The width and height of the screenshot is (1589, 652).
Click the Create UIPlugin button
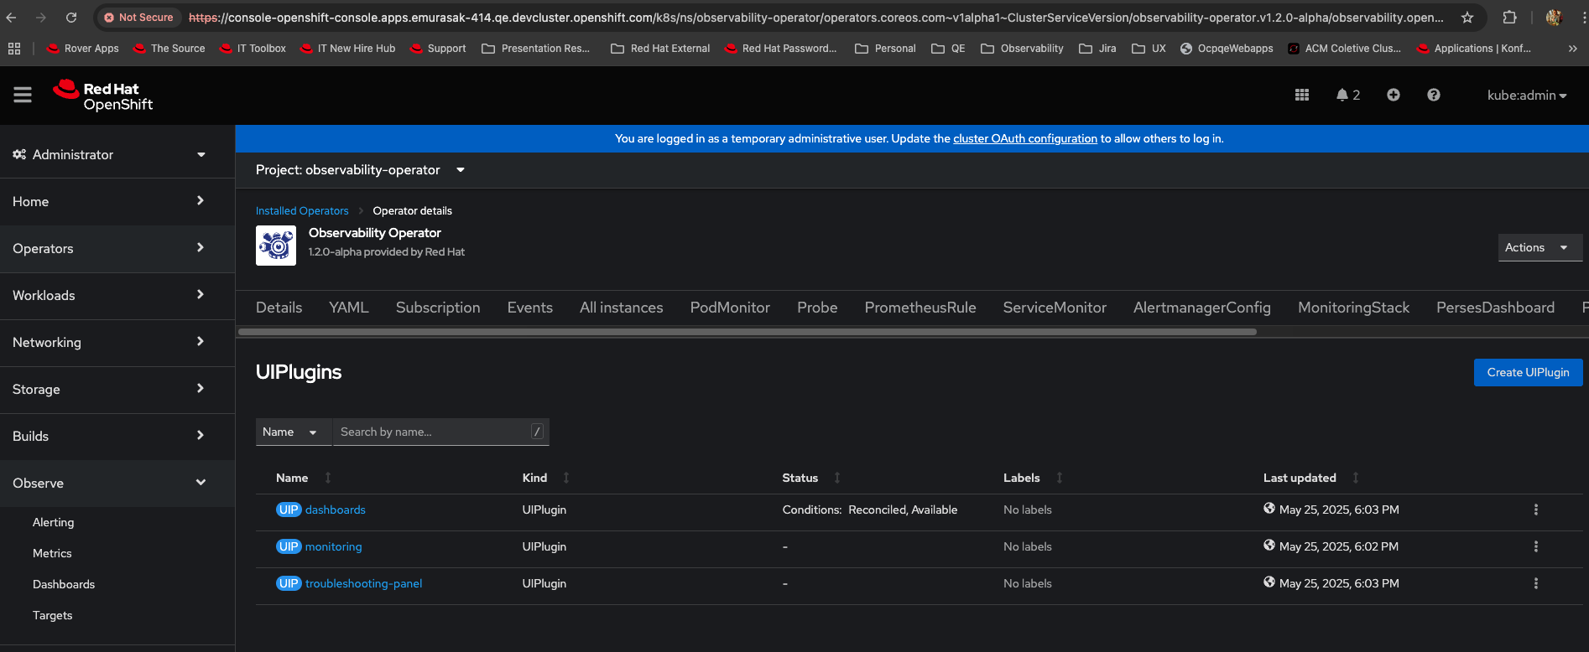1527,373
